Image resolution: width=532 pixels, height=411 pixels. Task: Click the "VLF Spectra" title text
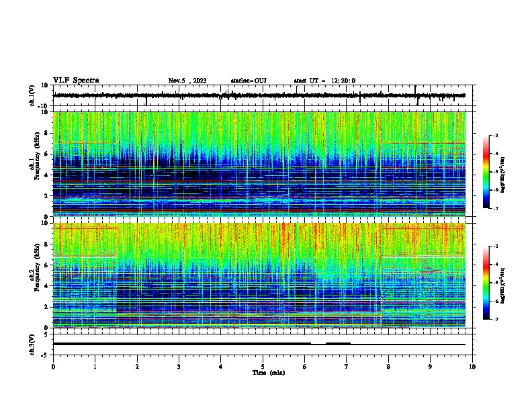[x=76, y=81]
